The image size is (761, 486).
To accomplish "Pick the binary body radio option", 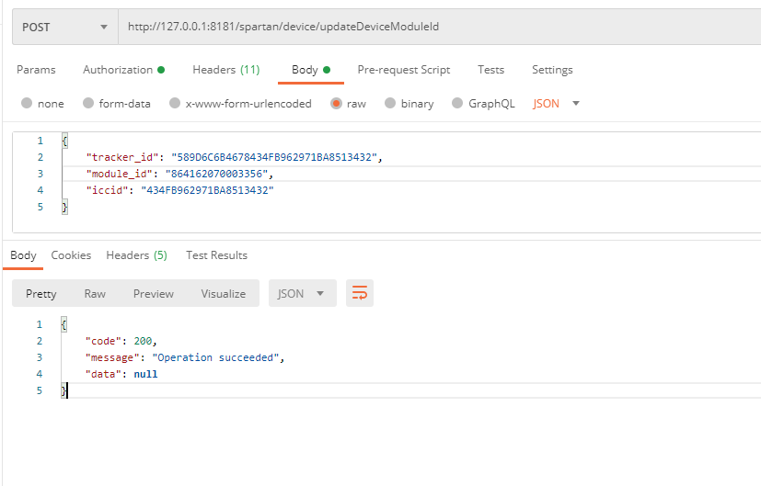I will (x=391, y=104).
